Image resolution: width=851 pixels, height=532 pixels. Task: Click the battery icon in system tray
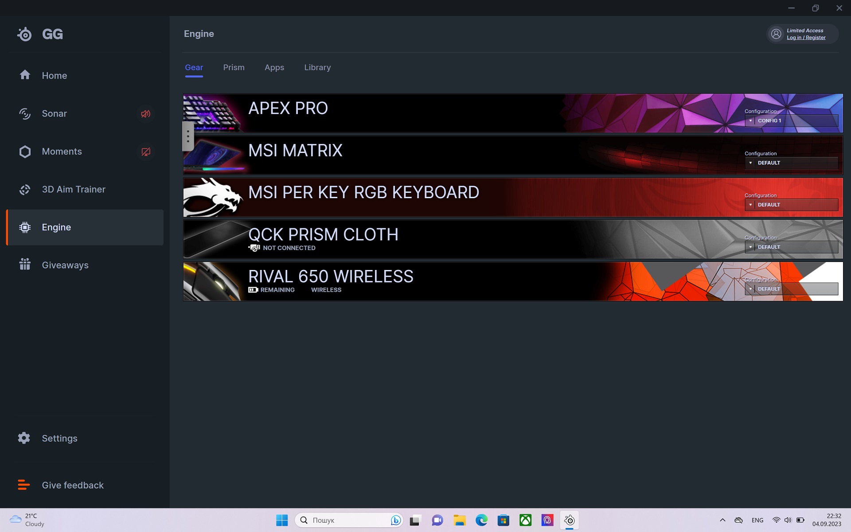pyautogui.click(x=800, y=520)
